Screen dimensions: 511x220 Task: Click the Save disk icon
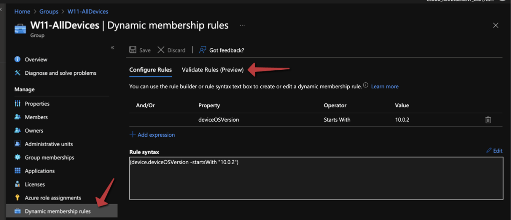[133, 50]
